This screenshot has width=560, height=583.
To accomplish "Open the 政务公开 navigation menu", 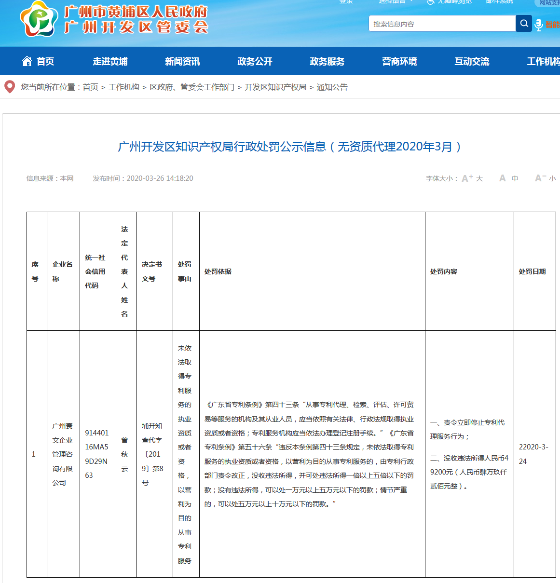I will click(x=255, y=61).
